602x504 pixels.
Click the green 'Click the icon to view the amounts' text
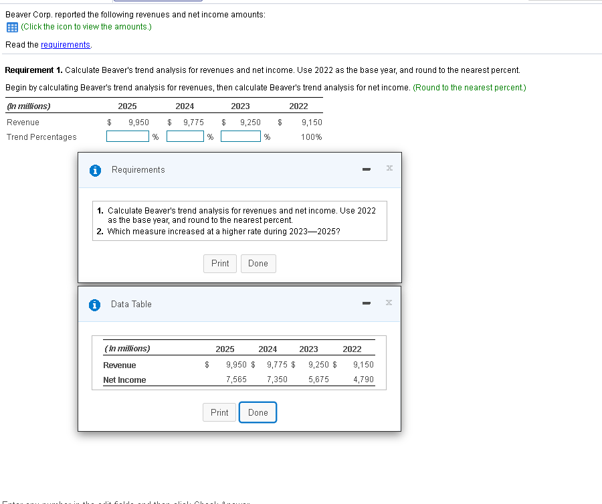click(86, 27)
